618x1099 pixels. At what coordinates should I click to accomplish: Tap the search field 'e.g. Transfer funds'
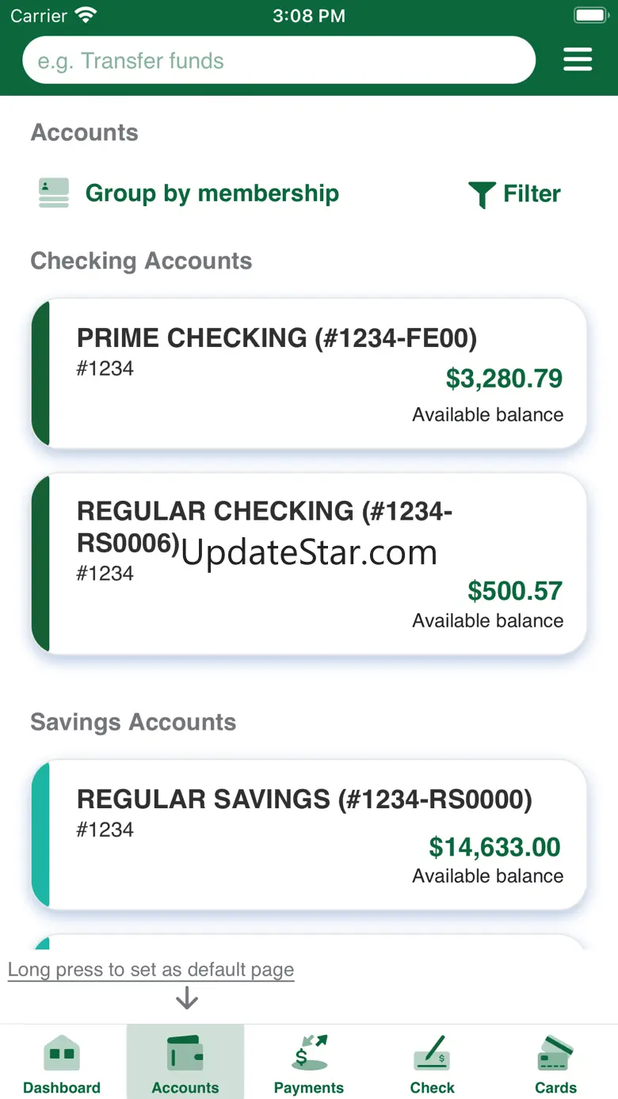click(279, 61)
